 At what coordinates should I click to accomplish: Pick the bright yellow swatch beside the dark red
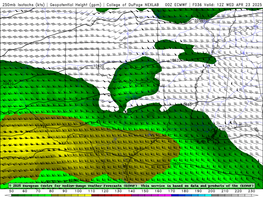pyautogui.click(x=88, y=195)
